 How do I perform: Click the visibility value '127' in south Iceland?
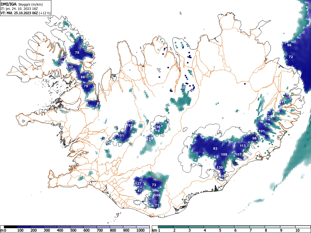click(138, 184)
